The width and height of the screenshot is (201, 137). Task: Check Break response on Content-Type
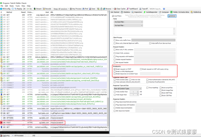click(x=114, y=74)
